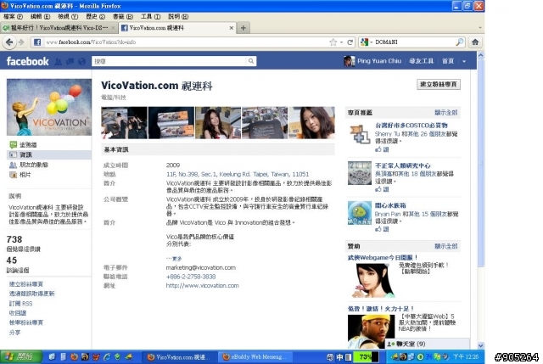Open the last photo thumbnail in strip
The image size is (543, 364).
click(x=311, y=122)
